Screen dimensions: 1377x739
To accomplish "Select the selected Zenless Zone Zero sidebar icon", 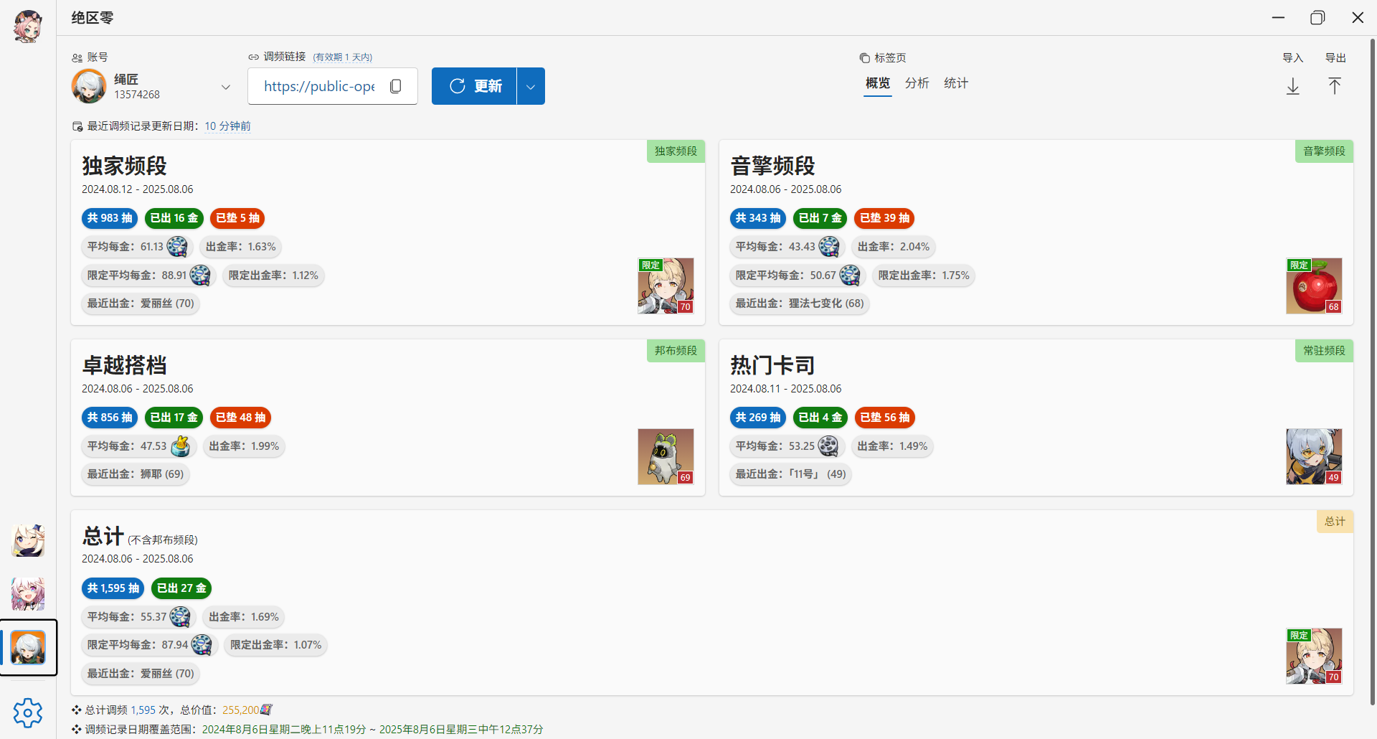I will point(28,648).
